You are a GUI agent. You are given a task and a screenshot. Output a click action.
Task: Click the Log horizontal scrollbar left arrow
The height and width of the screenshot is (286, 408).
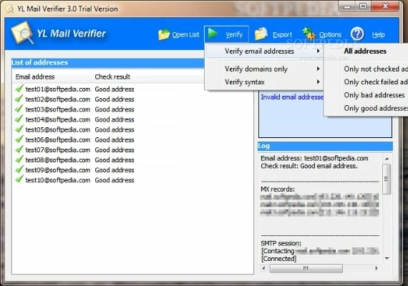coord(264,268)
